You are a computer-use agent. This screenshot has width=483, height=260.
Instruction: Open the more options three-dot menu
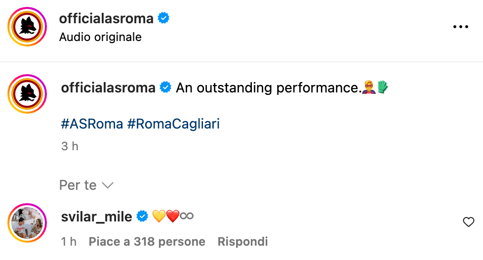coord(460,27)
